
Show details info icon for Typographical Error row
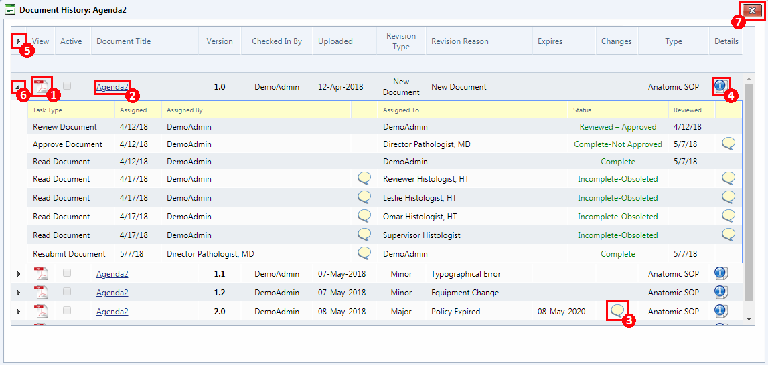(720, 274)
